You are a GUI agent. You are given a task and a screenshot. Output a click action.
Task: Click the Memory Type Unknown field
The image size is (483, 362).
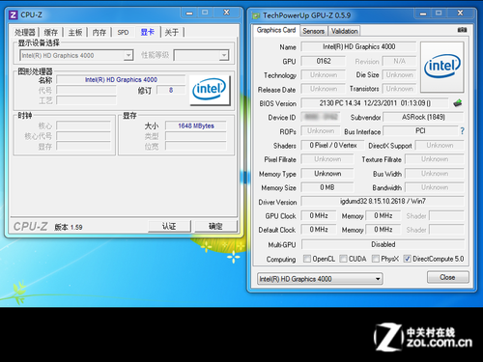327,174
